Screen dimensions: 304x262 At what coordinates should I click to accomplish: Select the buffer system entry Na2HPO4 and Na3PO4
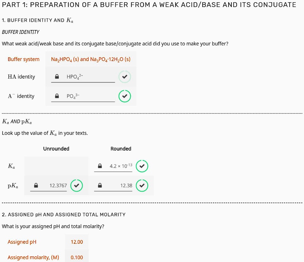pyautogui.click(x=90, y=59)
